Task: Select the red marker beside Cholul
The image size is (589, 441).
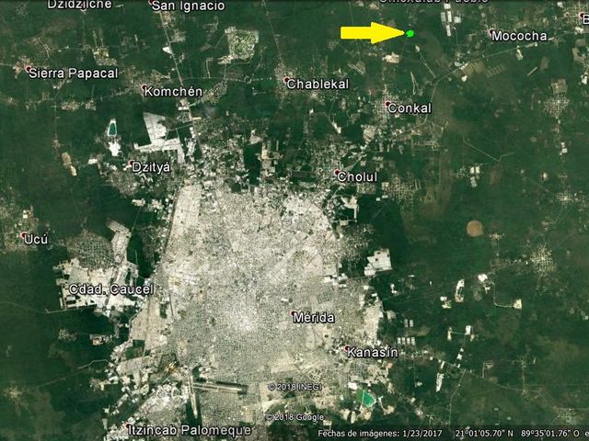Action: click(x=337, y=172)
